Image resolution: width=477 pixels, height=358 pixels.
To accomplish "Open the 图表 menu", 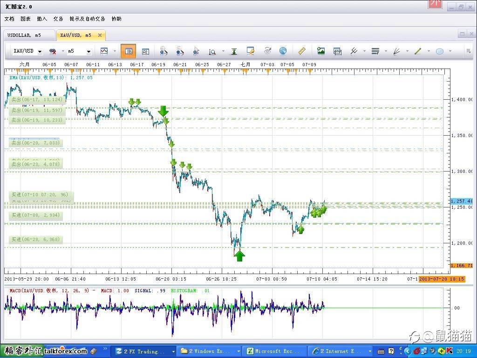I will point(26,19).
